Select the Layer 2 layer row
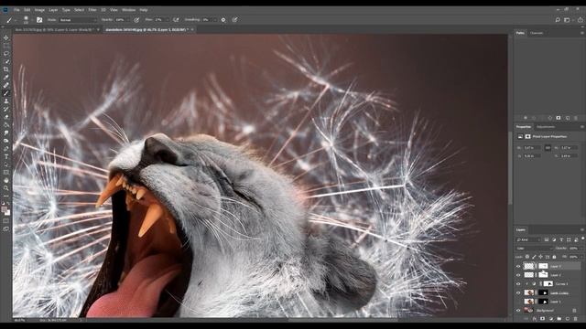This screenshot has height=329, width=586. pos(548,275)
